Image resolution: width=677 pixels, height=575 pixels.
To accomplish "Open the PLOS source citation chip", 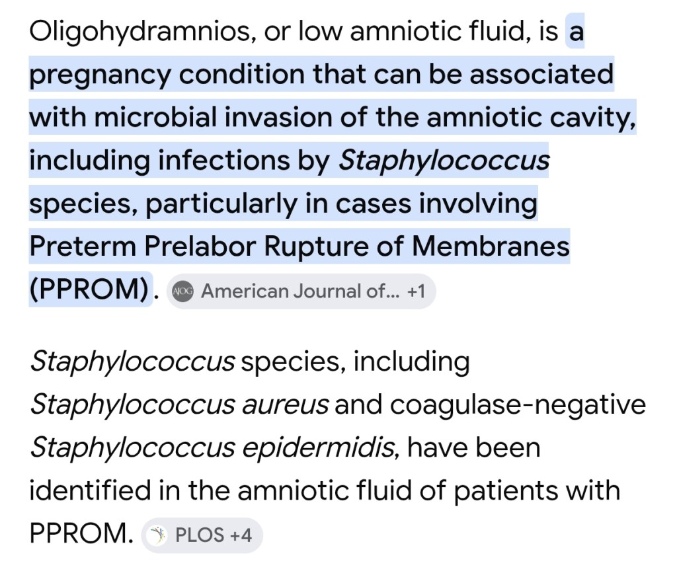I will [x=201, y=535].
